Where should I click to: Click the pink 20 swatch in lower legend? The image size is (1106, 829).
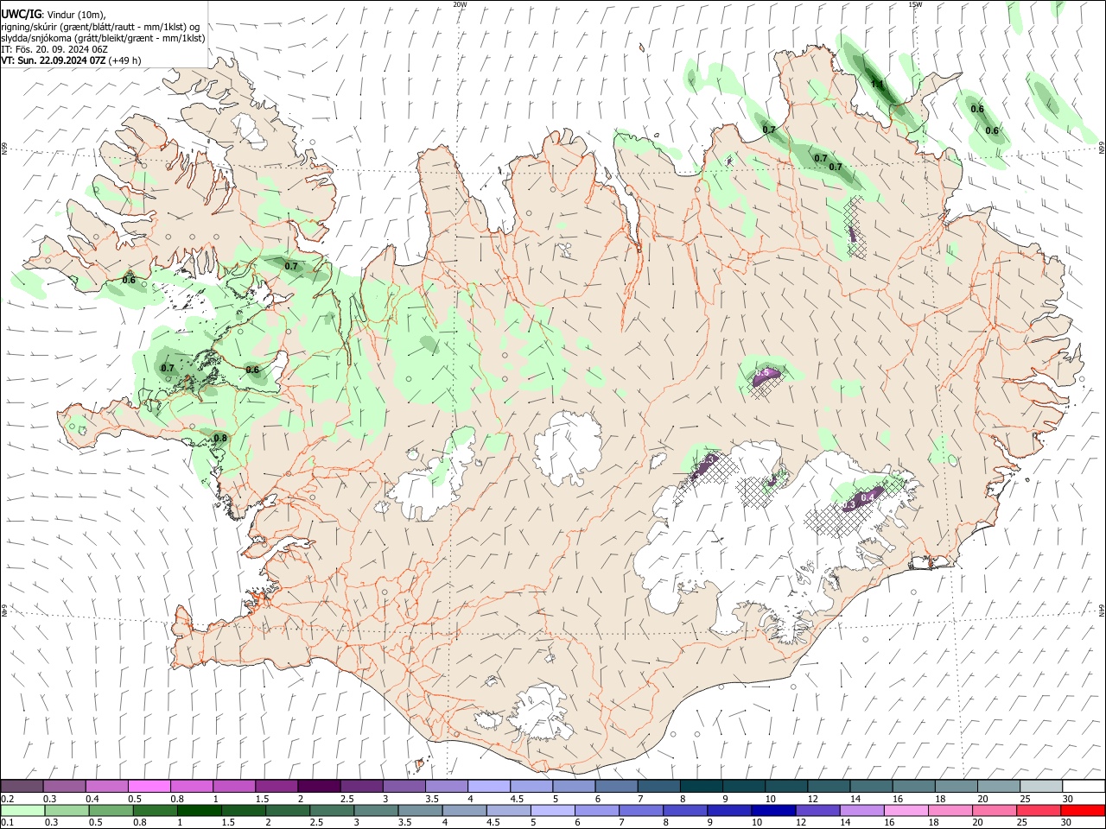point(995,811)
